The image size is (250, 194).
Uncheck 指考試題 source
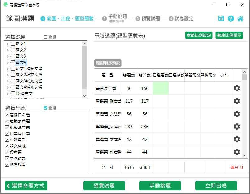pos(7,164)
